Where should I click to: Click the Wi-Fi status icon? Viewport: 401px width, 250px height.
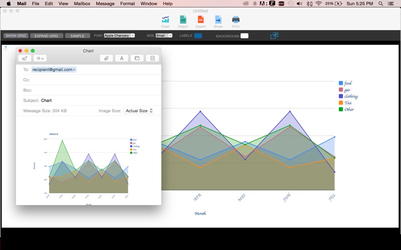tap(318, 3)
